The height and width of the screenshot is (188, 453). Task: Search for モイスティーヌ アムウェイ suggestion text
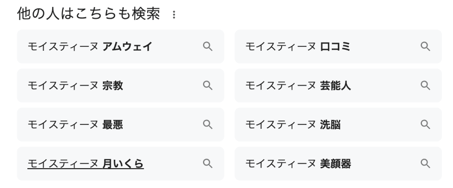click(90, 46)
